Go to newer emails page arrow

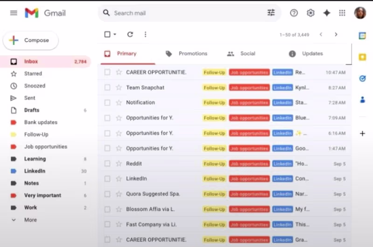(x=321, y=34)
